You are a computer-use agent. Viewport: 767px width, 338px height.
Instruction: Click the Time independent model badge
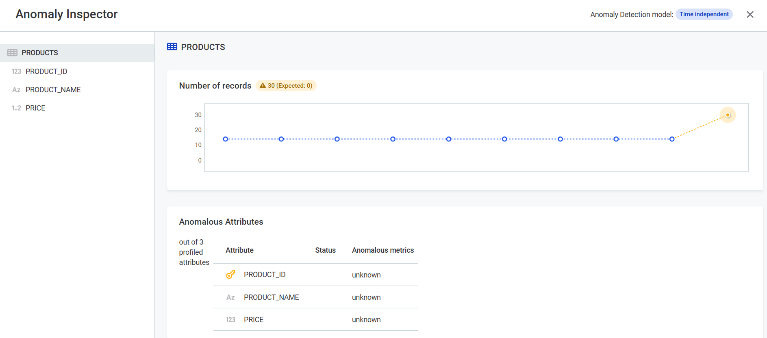(x=704, y=14)
